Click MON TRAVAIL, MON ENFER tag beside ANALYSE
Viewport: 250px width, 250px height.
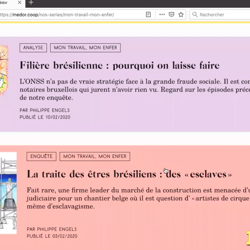click(x=85, y=48)
